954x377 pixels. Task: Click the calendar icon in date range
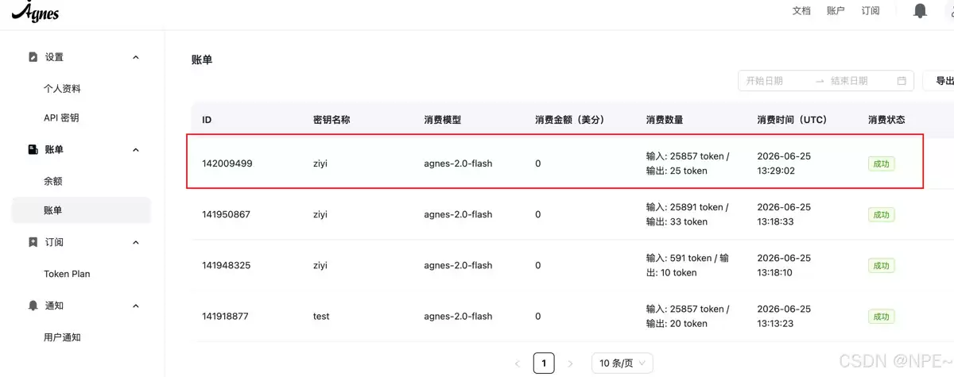[x=902, y=81]
